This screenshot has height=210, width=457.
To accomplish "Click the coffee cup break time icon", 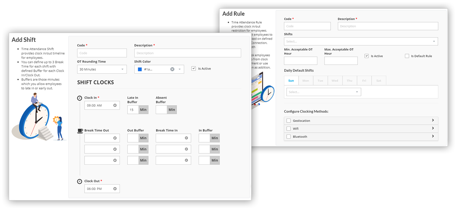I will (x=80, y=131).
